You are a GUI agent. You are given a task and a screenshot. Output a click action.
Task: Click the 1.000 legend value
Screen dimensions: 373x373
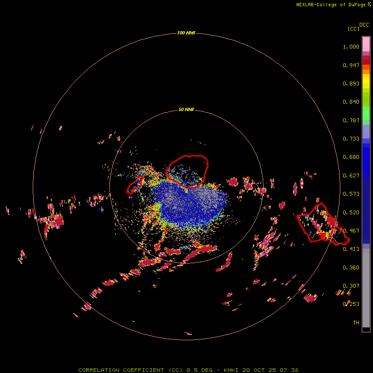[x=351, y=46]
